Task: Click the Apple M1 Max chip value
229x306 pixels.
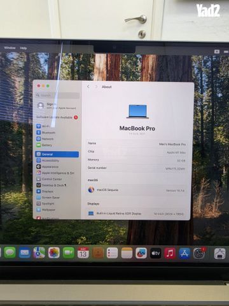Action: (x=176, y=152)
